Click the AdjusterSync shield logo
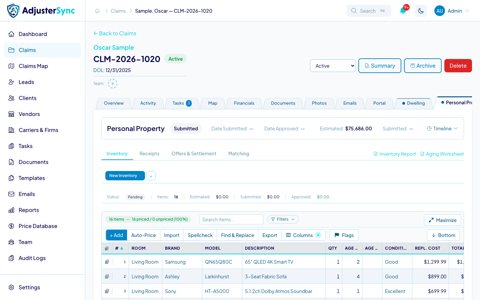Screen dimensions: 480x300 (13, 11)
